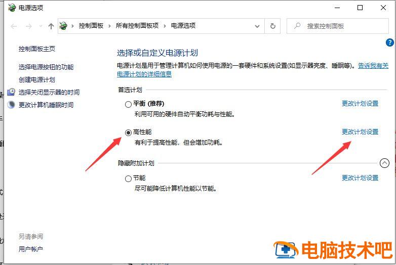Viewport: 396px width, 265px height.
Task: Open help with the blue question mark
Action: [390, 42]
